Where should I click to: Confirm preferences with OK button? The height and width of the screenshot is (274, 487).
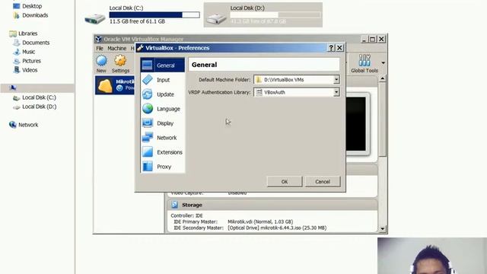[x=285, y=182]
